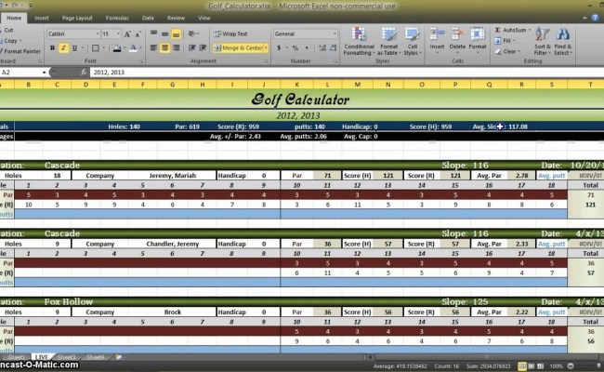Open Conditional Formatting
This screenshot has width=604, height=372.
359,41
